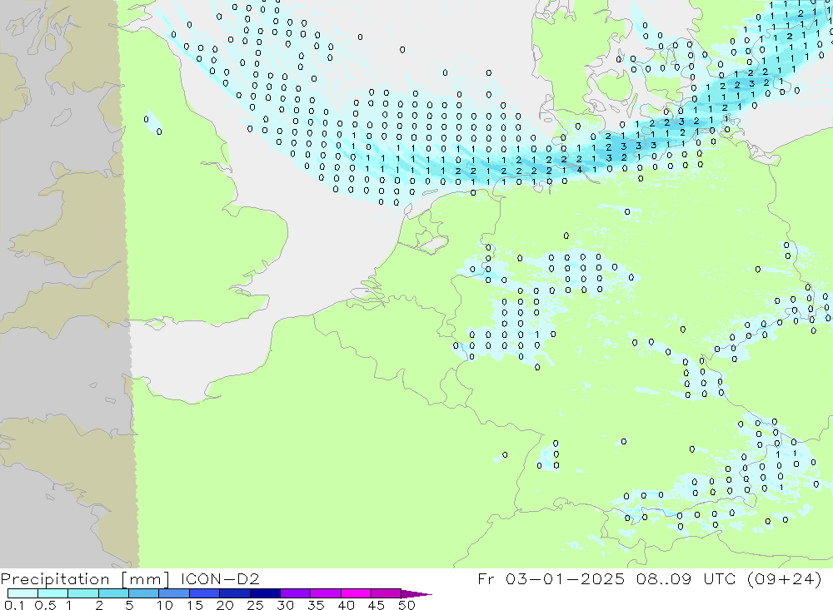Click the 20–25 mm dark blue legend swatch

(234, 593)
